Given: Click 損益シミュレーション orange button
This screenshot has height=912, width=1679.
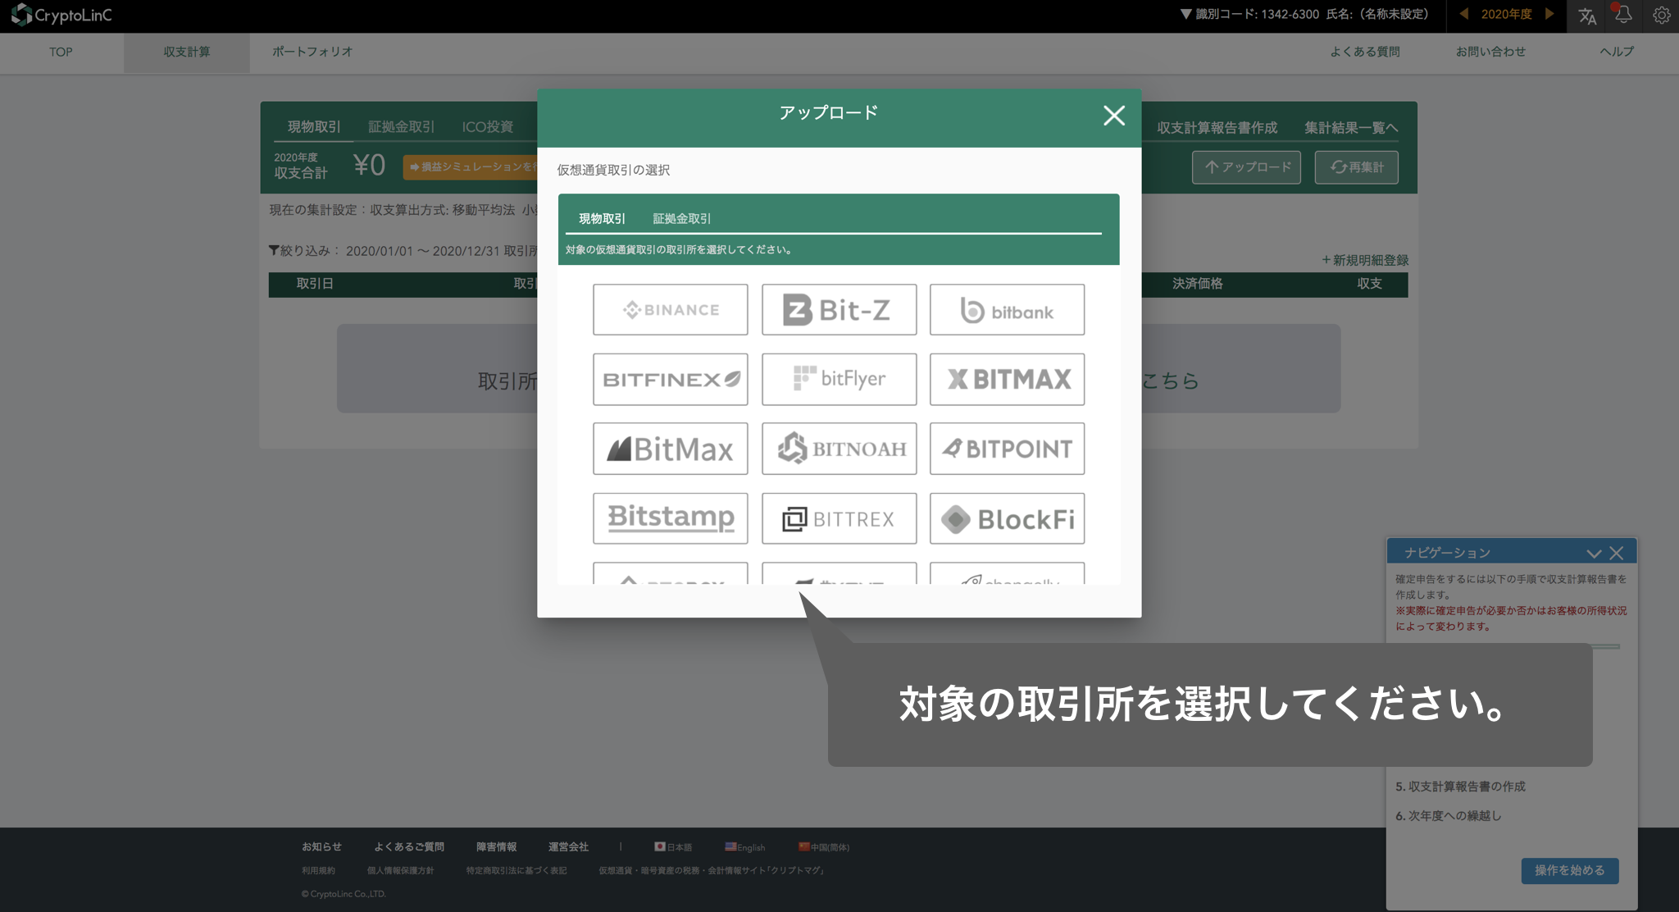Looking at the screenshot, I should tap(470, 166).
